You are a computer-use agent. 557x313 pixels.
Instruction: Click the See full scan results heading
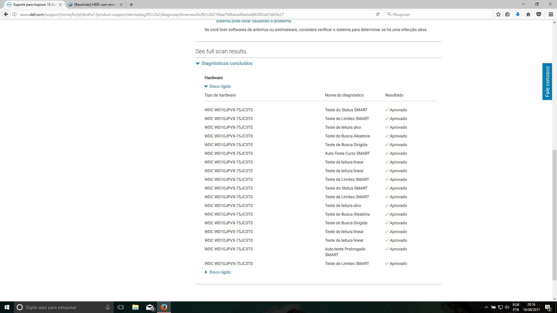coord(221,51)
